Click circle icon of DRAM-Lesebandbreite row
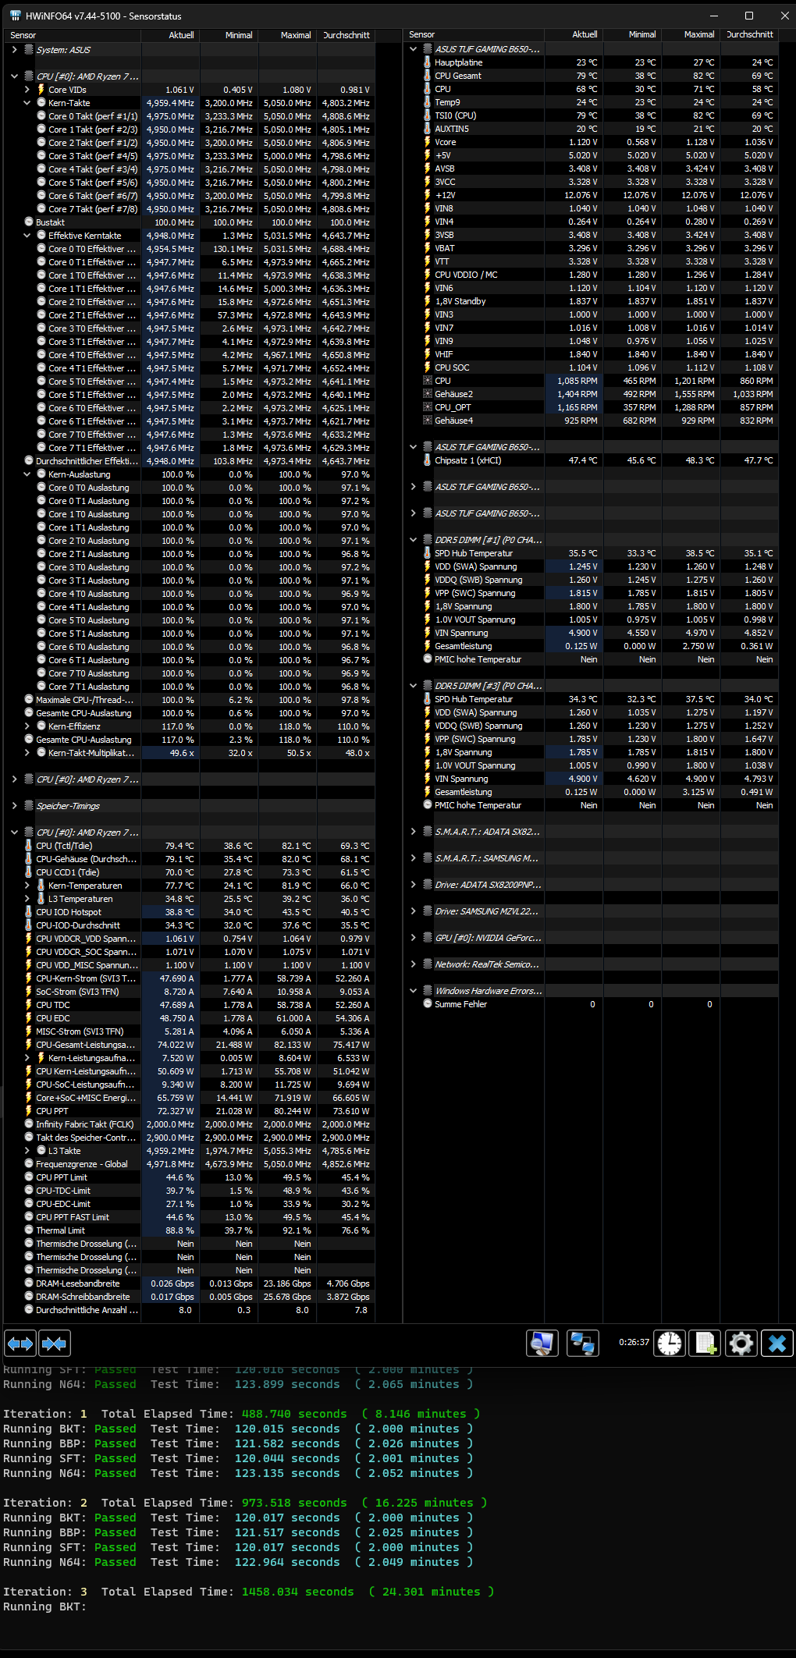 [x=29, y=1283]
